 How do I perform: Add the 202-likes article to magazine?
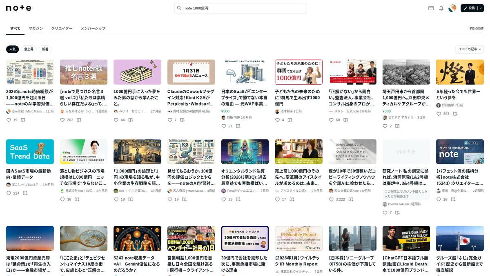point(79,120)
